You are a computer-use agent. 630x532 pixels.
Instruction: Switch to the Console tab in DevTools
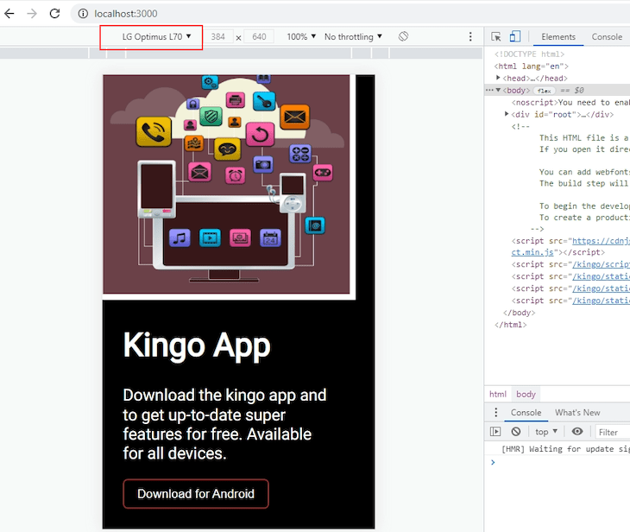[607, 36]
